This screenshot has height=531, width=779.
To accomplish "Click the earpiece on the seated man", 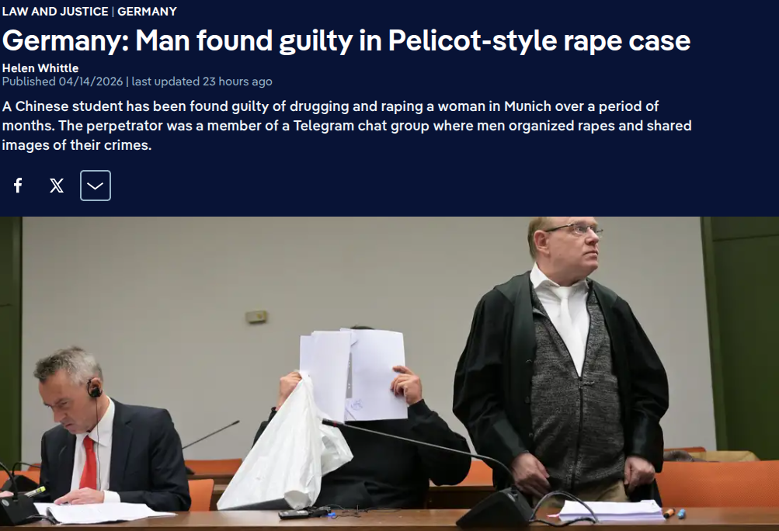I will pyautogui.click(x=94, y=390).
